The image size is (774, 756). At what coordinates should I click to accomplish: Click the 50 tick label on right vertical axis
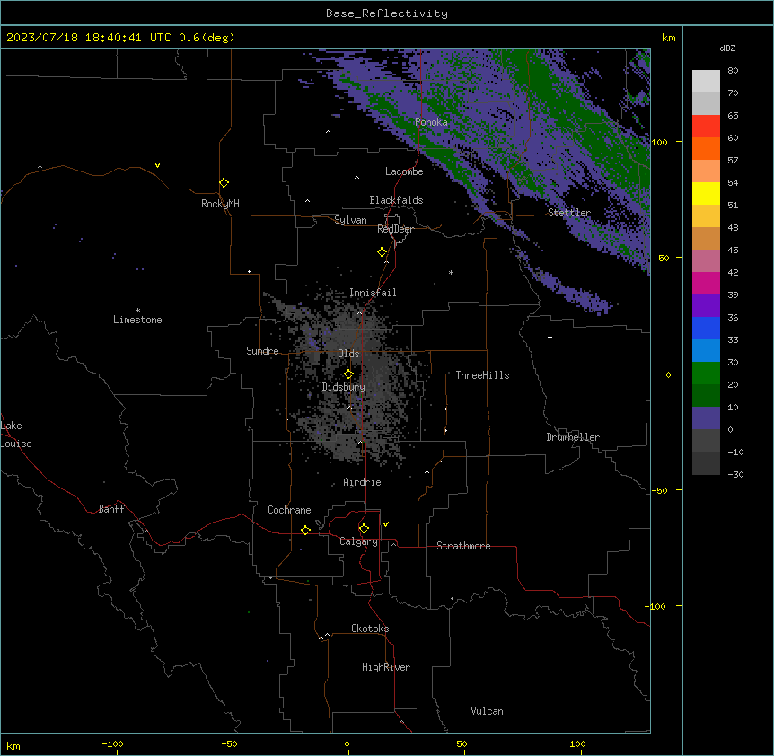664,258
